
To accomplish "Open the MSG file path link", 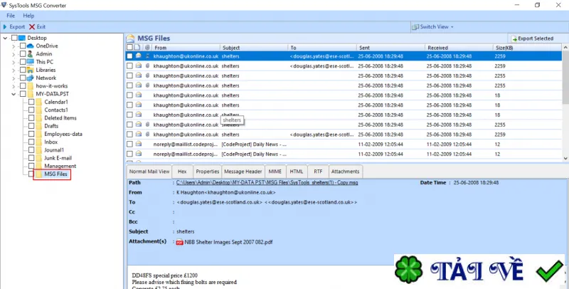I will pyautogui.click(x=267, y=183).
